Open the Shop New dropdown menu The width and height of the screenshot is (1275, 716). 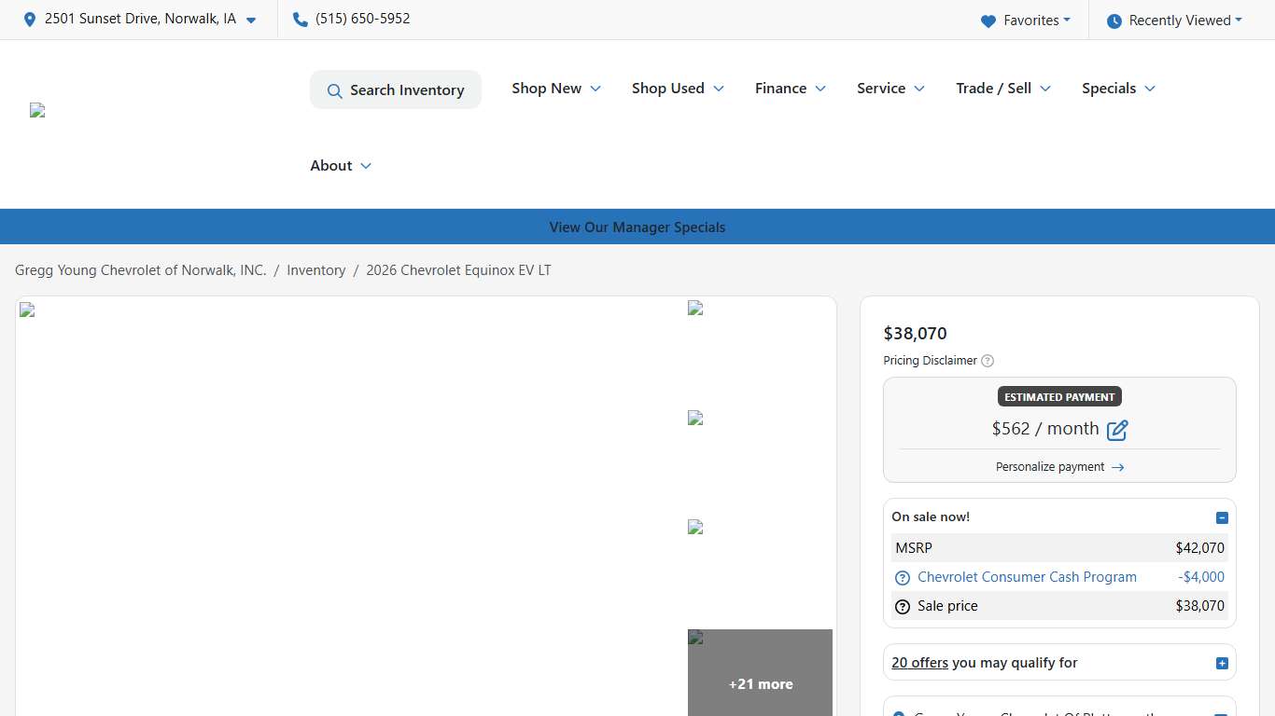point(555,89)
